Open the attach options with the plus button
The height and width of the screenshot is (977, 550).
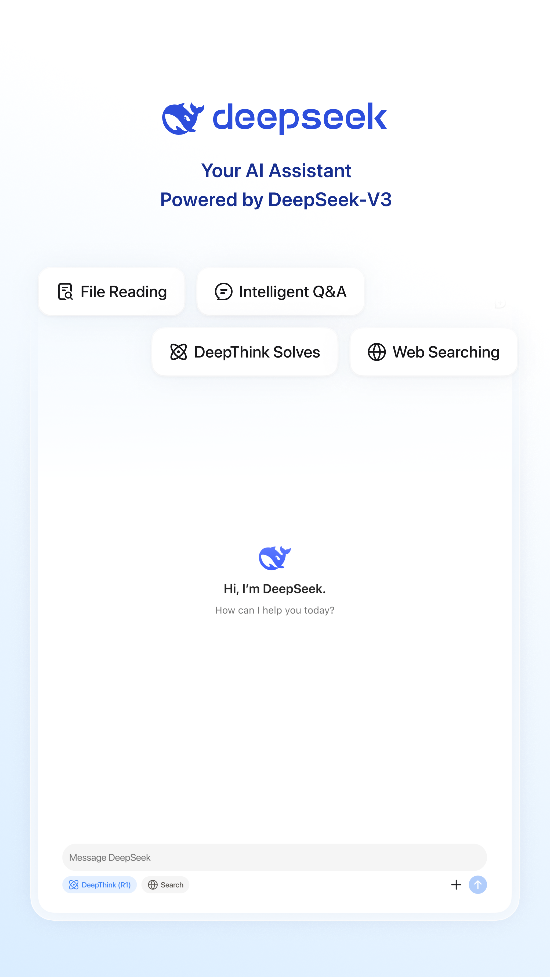[x=456, y=885]
